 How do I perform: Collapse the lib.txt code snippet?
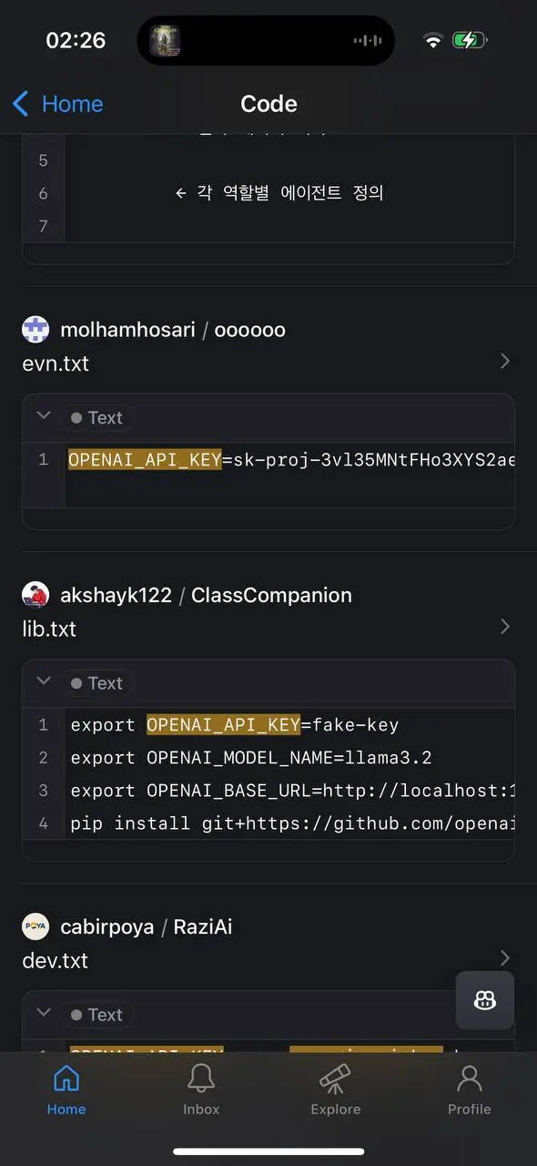tap(43, 681)
